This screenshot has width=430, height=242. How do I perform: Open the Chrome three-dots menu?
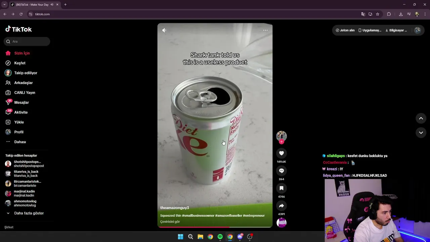425,14
